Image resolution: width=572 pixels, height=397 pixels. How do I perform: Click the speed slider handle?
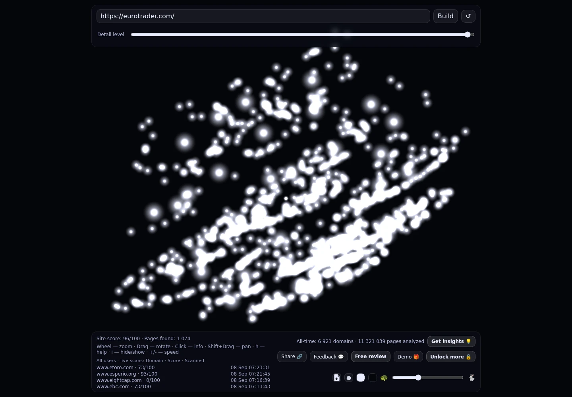click(x=418, y=378)
